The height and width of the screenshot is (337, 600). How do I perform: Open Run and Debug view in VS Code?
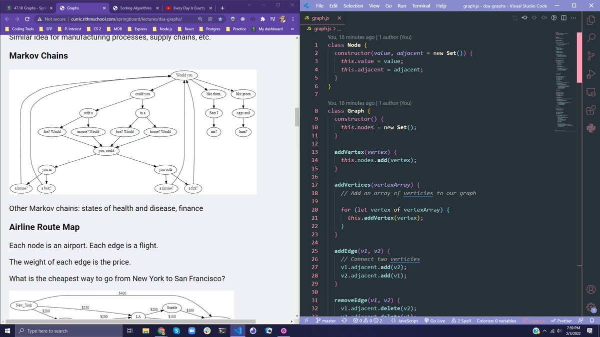click(x=590, y=73)
